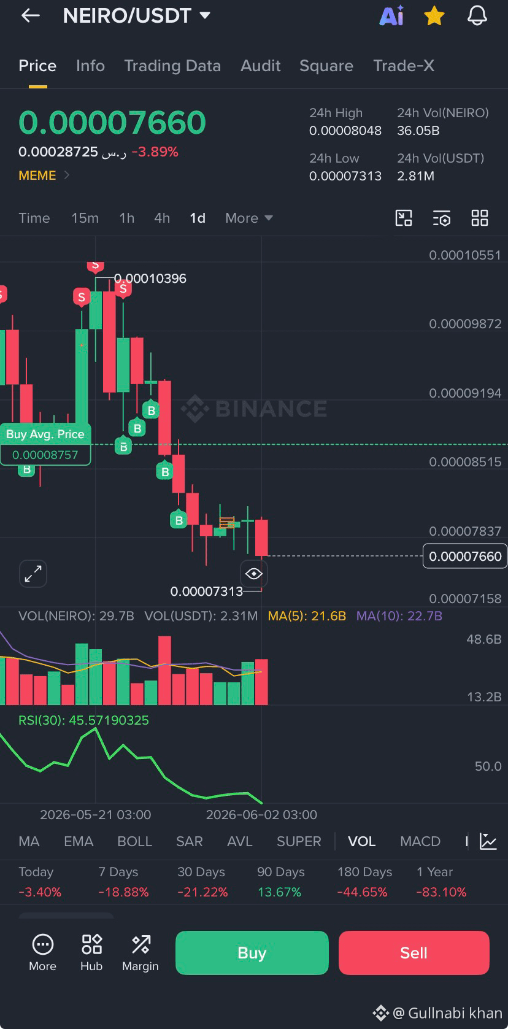The height and width of the screenshot is (1029, 508).
Task: Select the SUPER indicator
Action: pyautogui.click(x=299, y=841)
